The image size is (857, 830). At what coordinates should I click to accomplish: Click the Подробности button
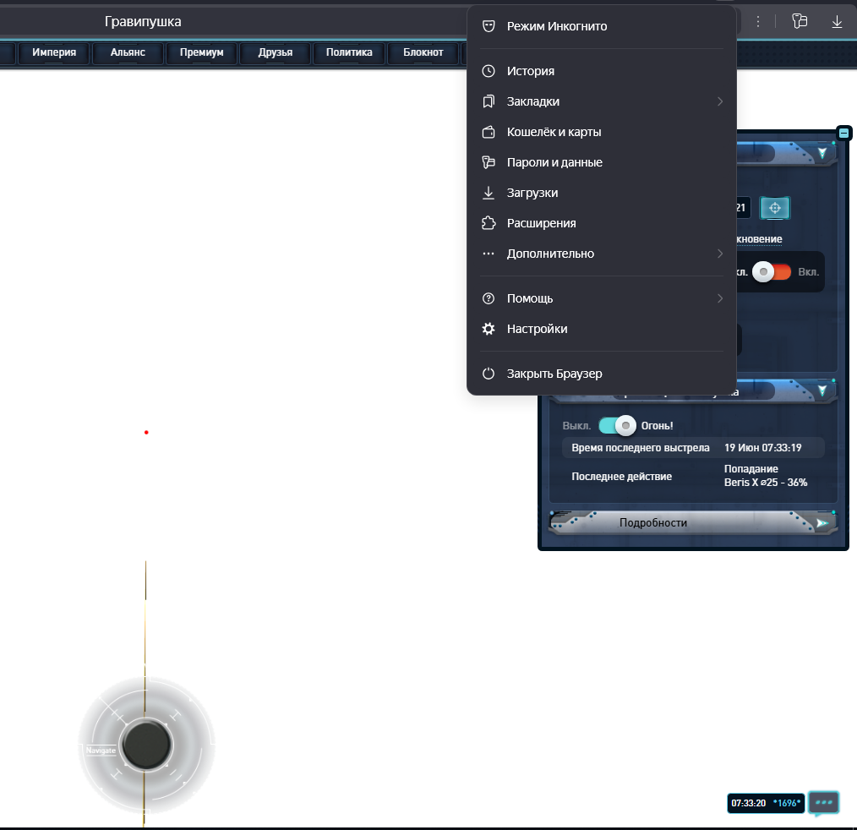(x=652, y=522)
